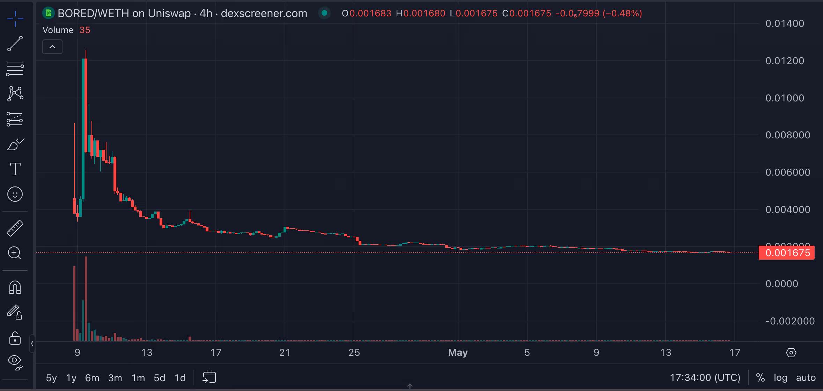This screenshot has height=391, width=823.
Task: Collapse the indicator legend chevron
Action: tap(52, 47)
